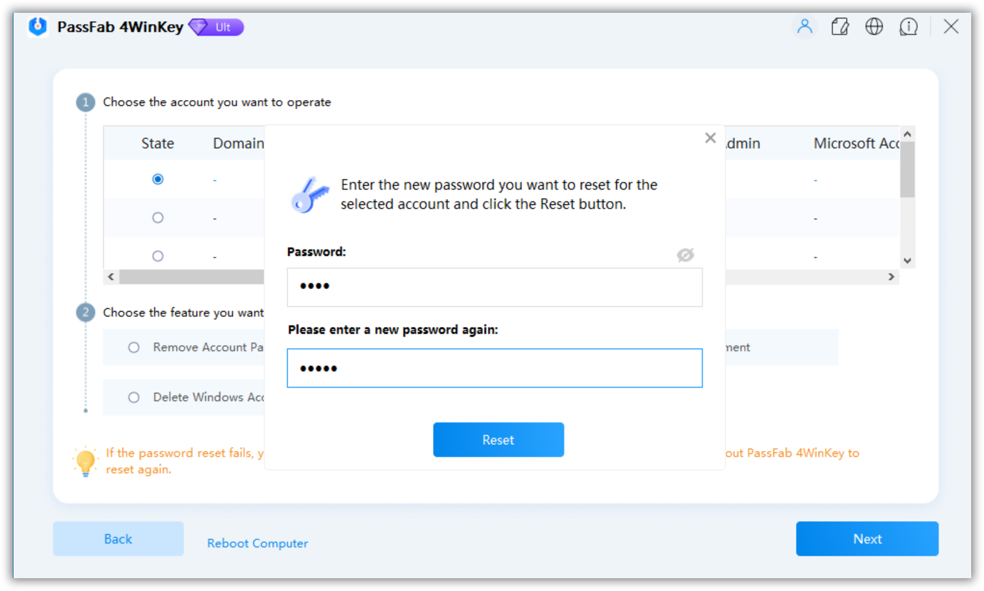Viewport: 984px width, 591px height.
Task: Select the second account radio button
Action: tap(158, 217)
